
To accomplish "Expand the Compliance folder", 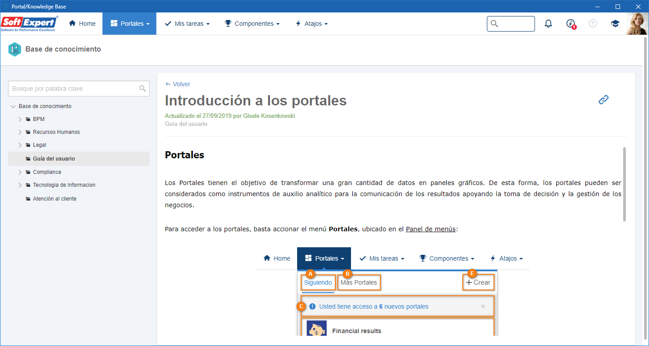I will pyautogui.click(x=20, y=172).
